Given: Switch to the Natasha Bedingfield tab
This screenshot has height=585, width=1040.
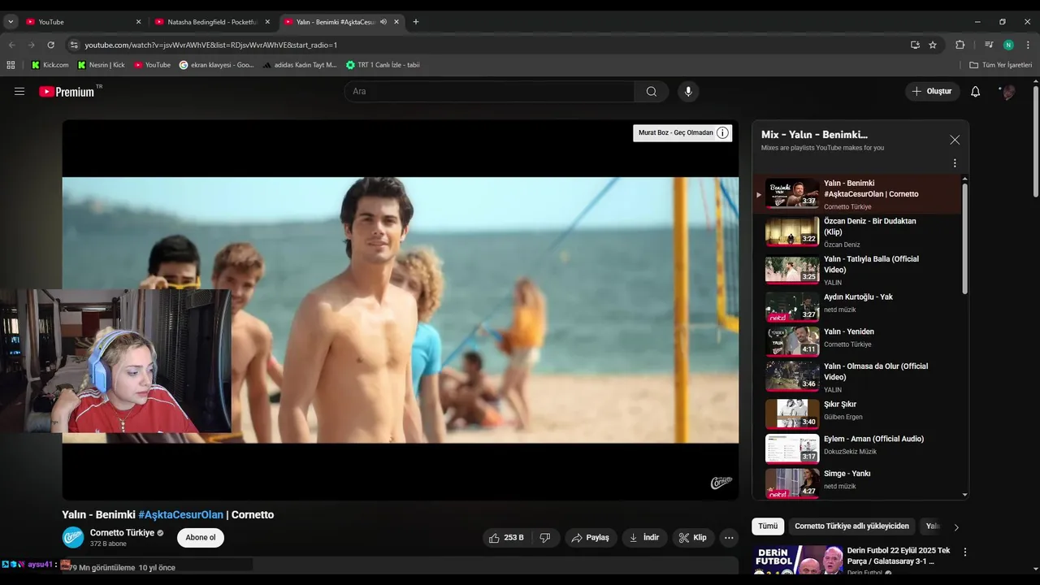Looking at the screenshot, I should [x=213, y=22].
